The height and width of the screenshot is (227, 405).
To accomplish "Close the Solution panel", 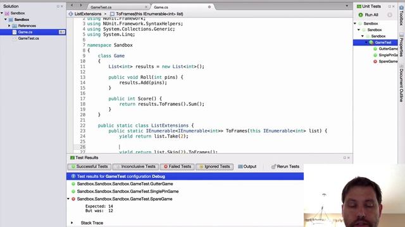I will point(62,6).
